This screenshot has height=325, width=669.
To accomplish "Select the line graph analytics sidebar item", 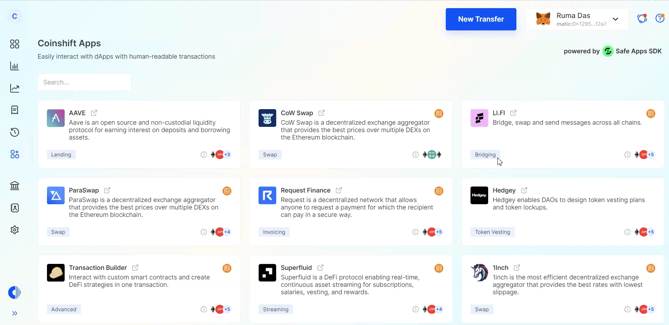I will point(14,88).
